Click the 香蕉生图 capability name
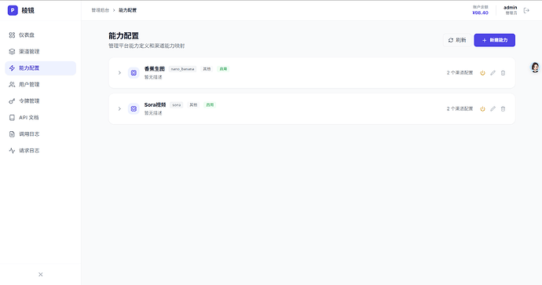 (155, 69)
